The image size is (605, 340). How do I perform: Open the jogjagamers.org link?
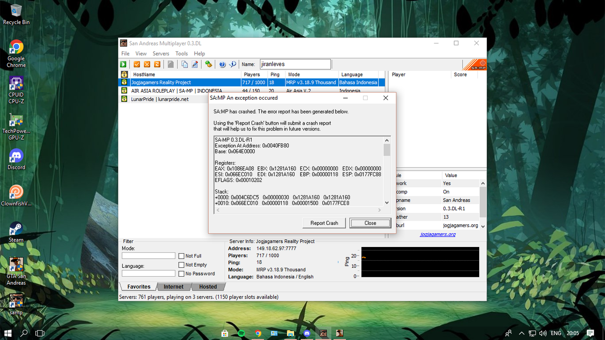(438, 234)
